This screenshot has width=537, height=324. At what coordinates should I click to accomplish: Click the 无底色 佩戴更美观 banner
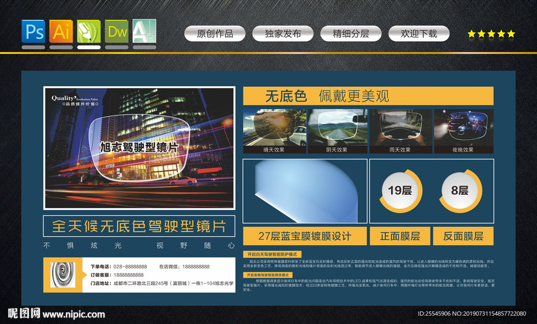(x=368, y=96)
